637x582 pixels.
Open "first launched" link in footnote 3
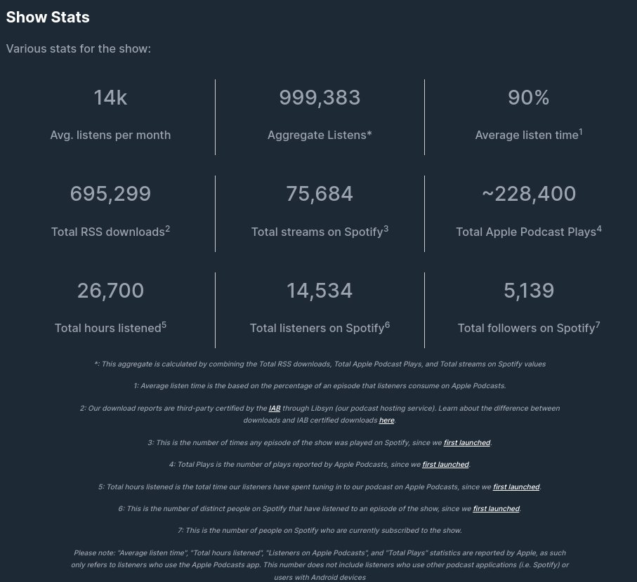[x=467, y=443]
